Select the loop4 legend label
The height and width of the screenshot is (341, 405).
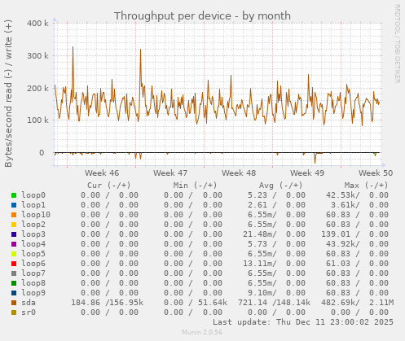33,244
